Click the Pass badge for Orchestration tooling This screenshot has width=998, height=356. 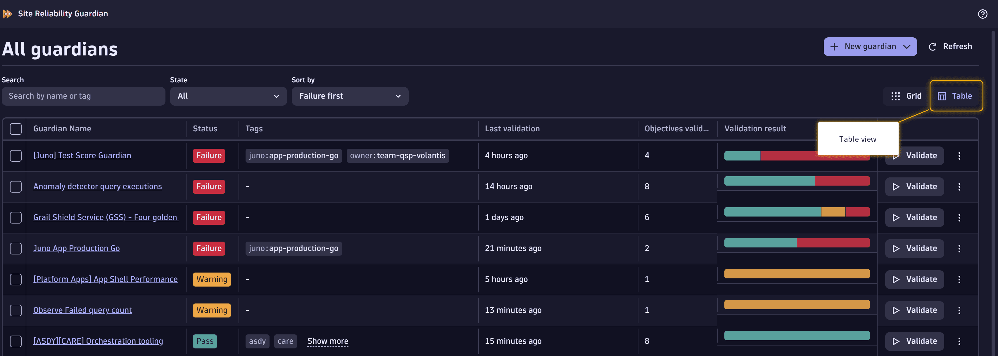pyautogui.click(x=205, y=341)
